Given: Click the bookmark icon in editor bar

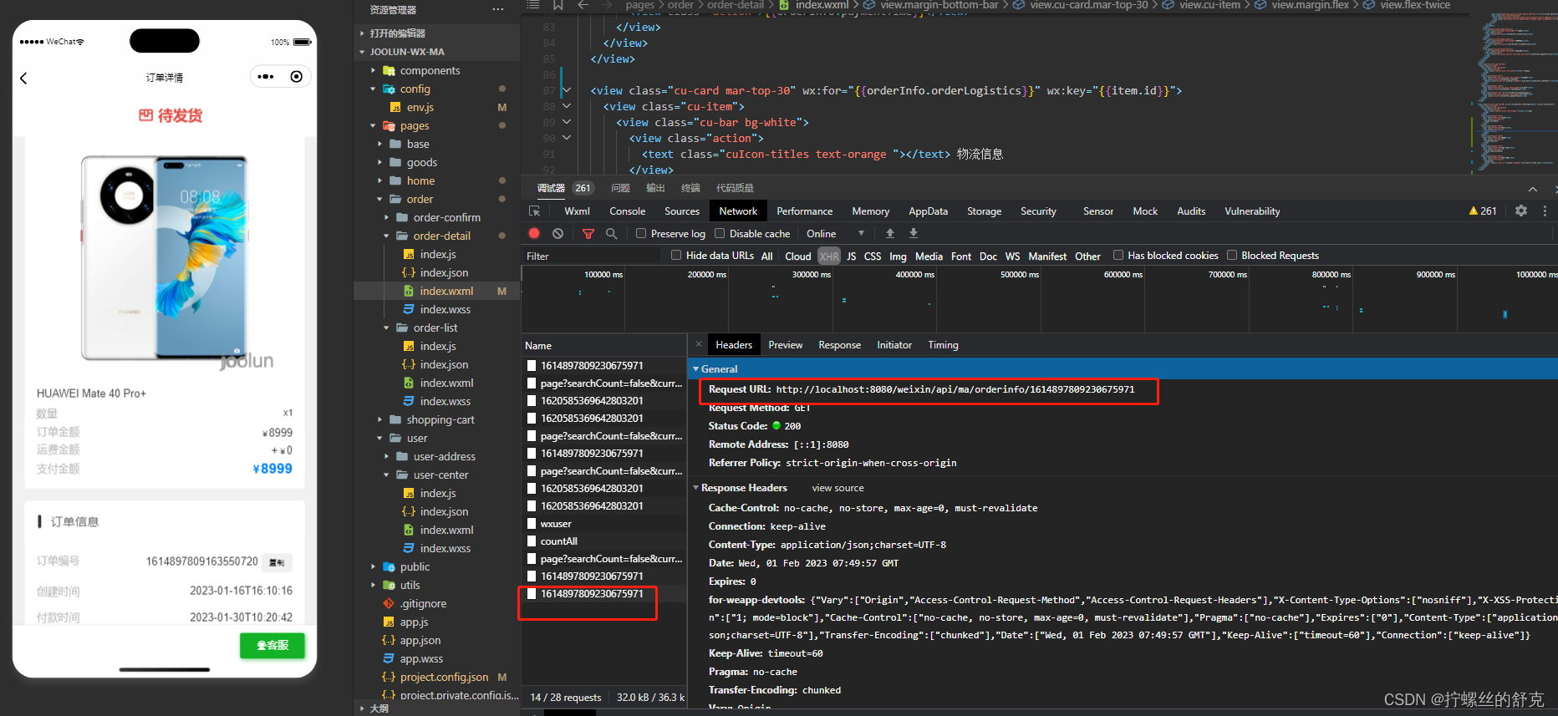Looking at the screenshot, I should pos(558,5).
